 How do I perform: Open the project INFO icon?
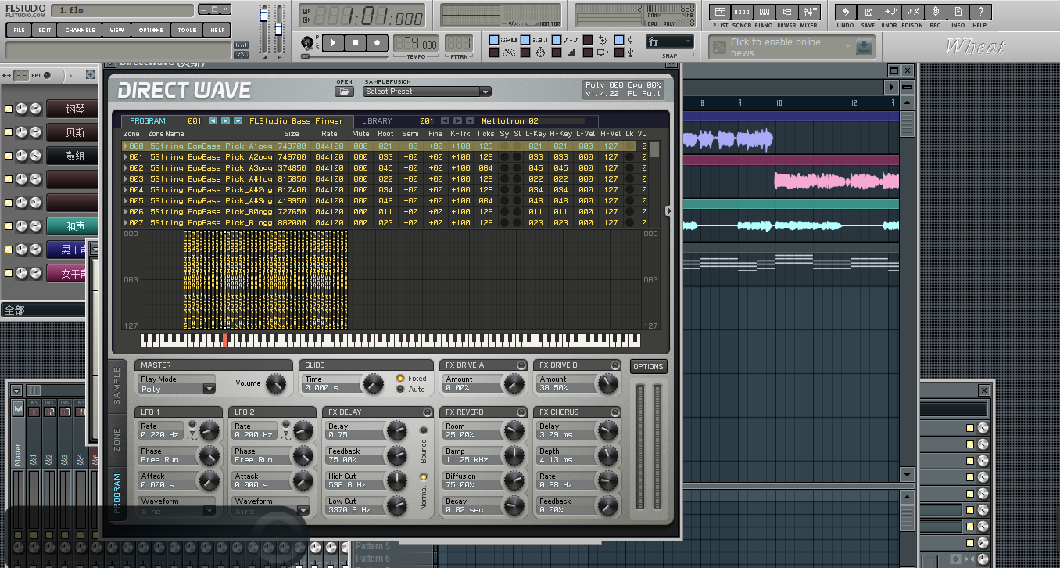[958, 12]
